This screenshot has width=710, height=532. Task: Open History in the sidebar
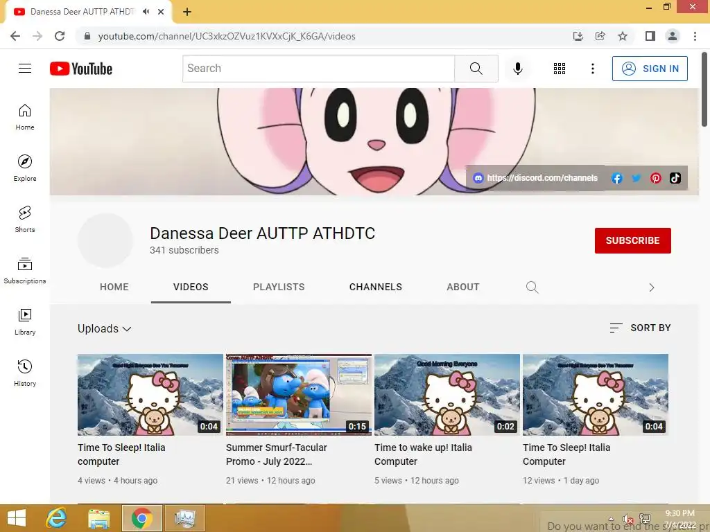pos(25,373)
